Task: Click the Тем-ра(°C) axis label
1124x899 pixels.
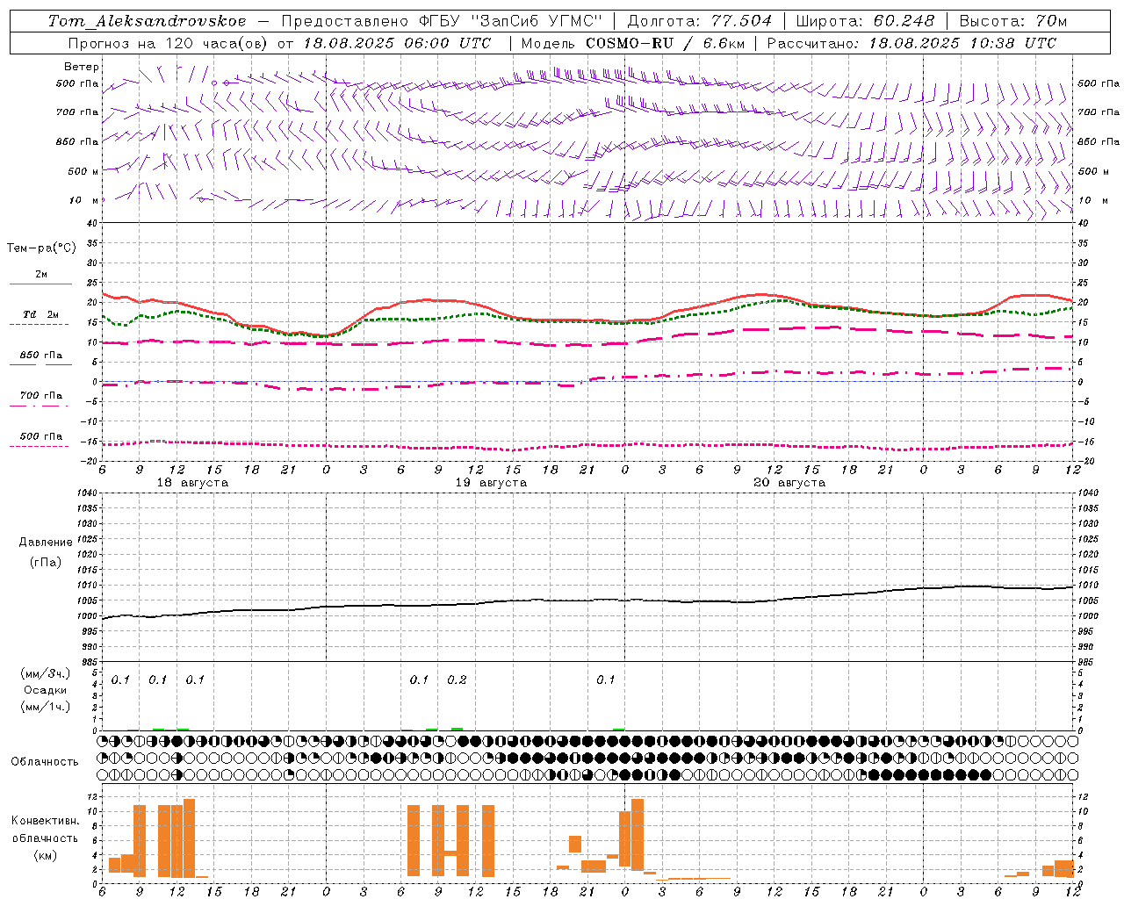Action: 41,248
